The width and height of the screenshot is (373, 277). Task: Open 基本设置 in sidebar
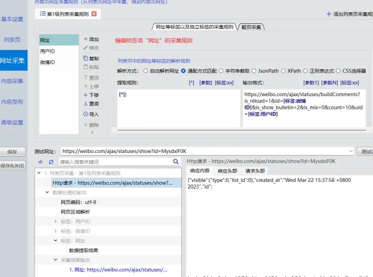click(x=12, y=19)
